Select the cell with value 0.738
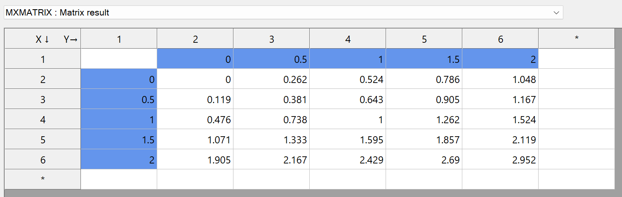The image size is (622, 197). (272, 119)
